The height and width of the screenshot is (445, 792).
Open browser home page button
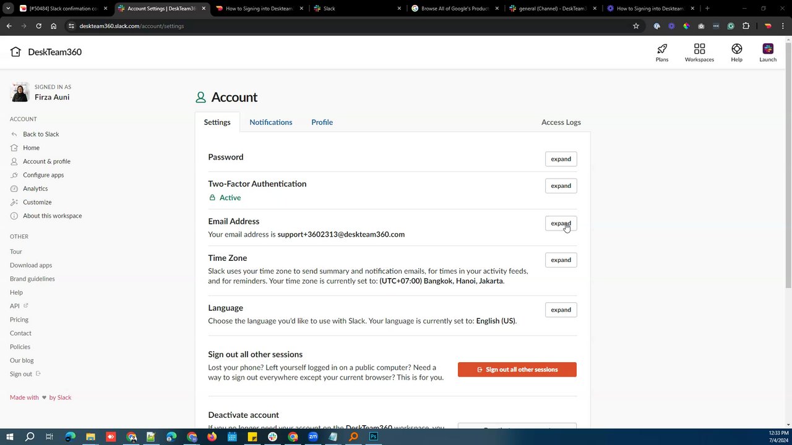[53, 26]
